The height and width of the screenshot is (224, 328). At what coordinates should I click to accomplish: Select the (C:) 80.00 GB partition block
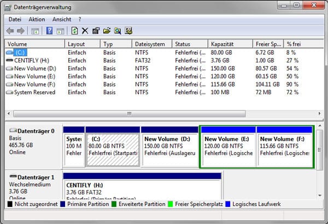(x=112, y=149)
